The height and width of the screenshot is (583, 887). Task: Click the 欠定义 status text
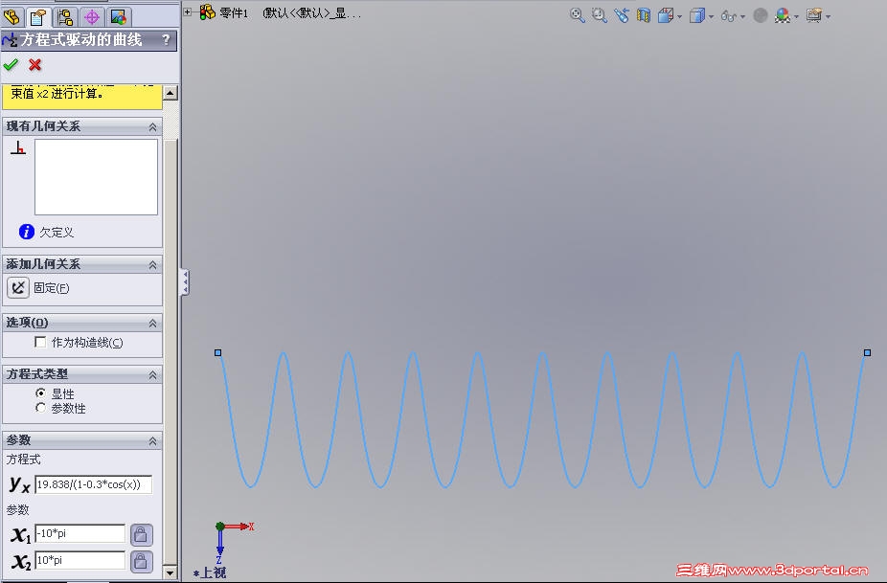point(57,233)
